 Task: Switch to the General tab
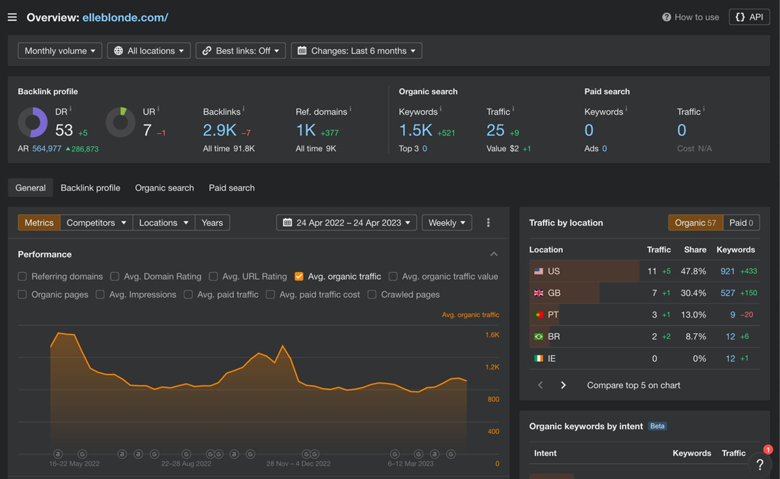31,188
